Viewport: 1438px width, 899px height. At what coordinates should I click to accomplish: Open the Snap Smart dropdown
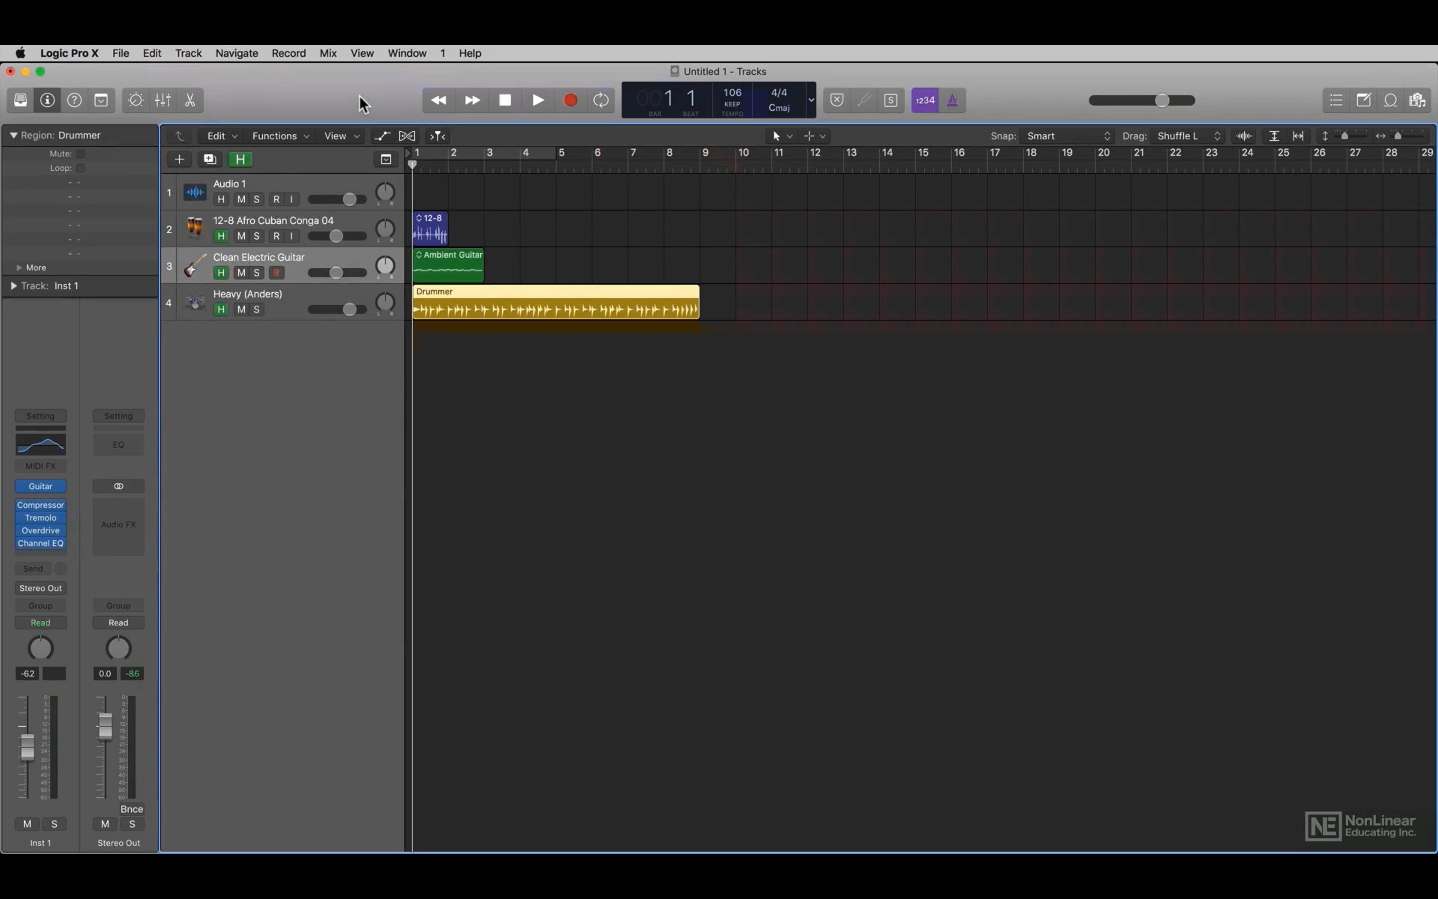pos(1068,136)
